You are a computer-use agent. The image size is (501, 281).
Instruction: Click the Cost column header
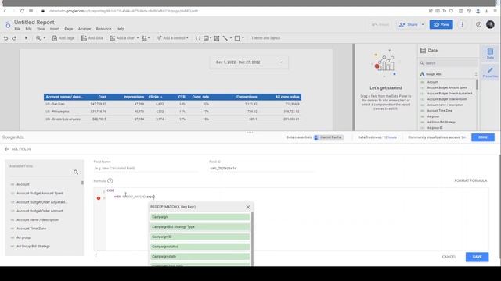point(103,97)
